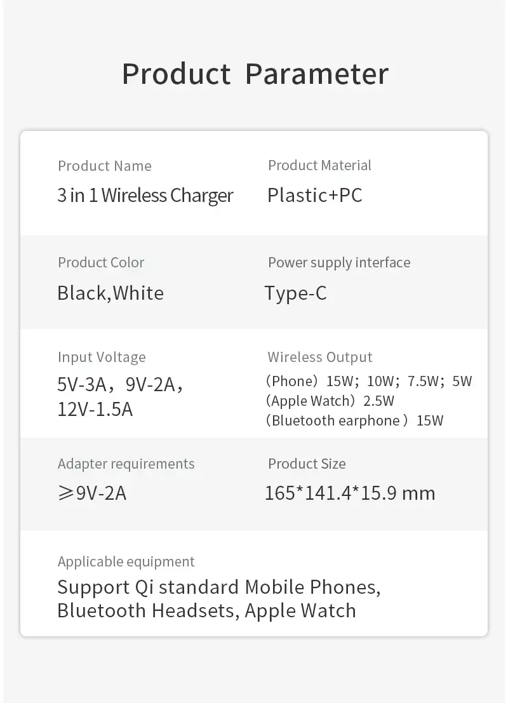
Task: Click the Product Name label
Action: click(x=105, y=166)
